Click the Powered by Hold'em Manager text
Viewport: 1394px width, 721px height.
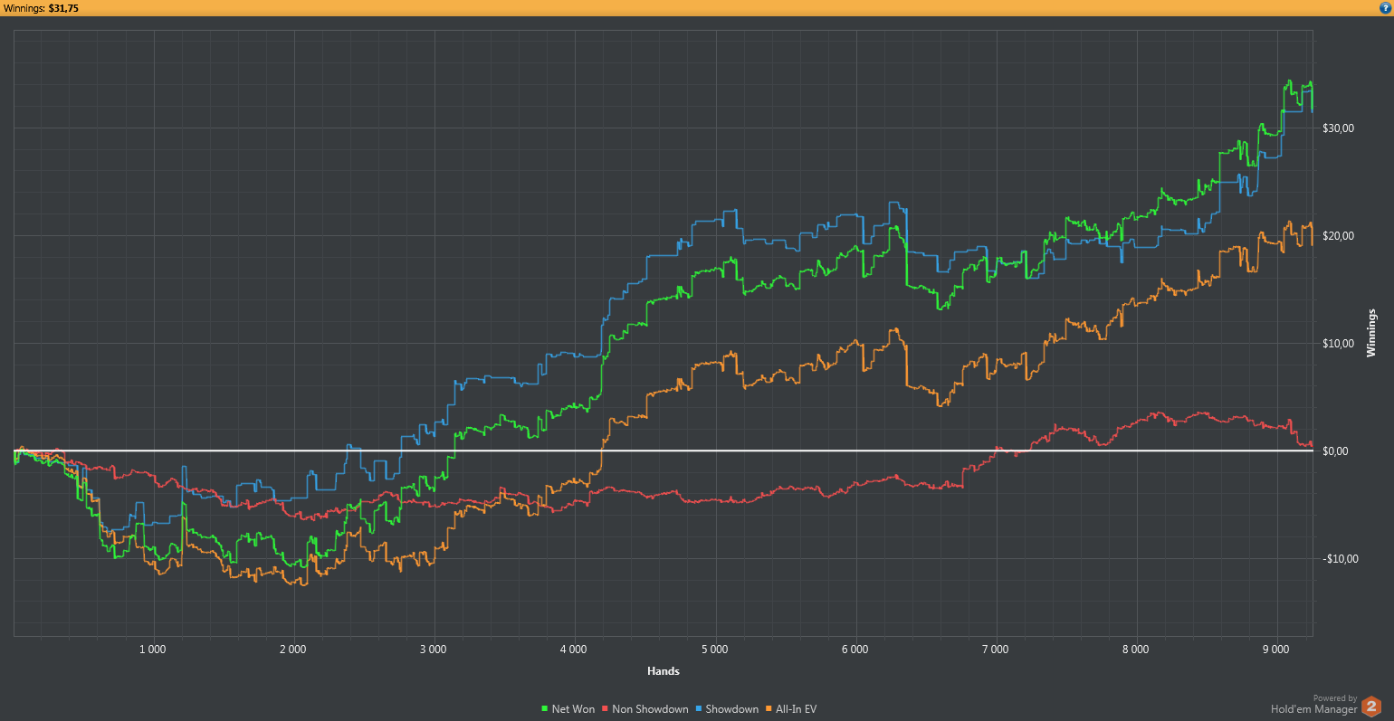1314,705
